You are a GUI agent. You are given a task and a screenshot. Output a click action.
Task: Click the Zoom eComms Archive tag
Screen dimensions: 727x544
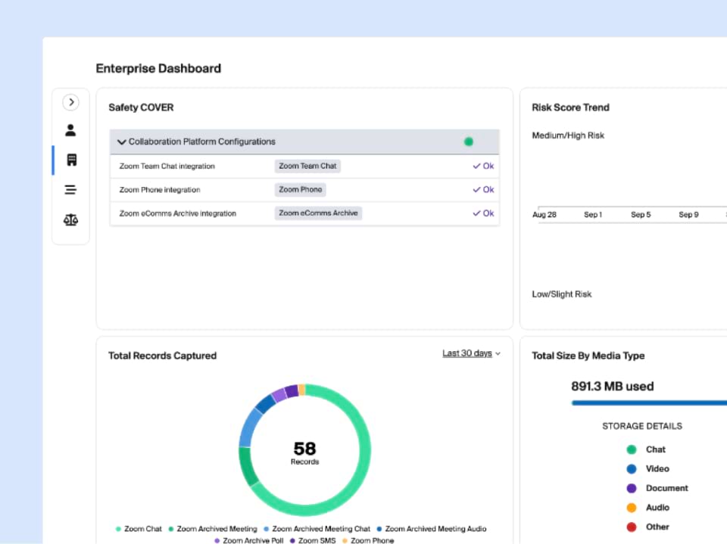click(318, 213)
